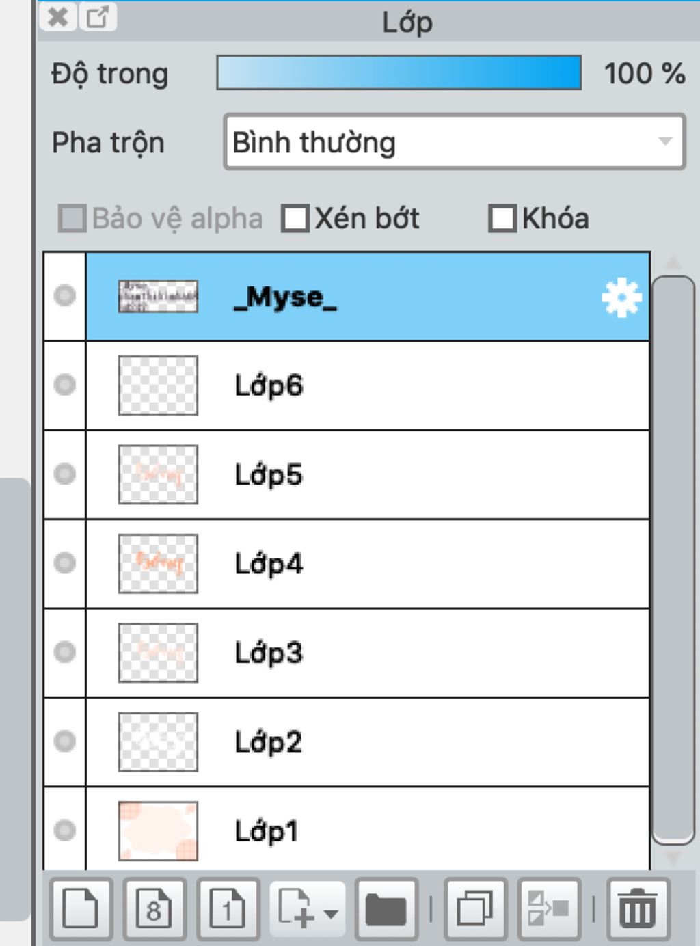Click the layer list vertical scrollbar

[x=673, y=560]
